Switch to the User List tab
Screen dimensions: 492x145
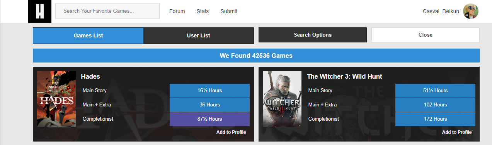(x=199, y=35)
